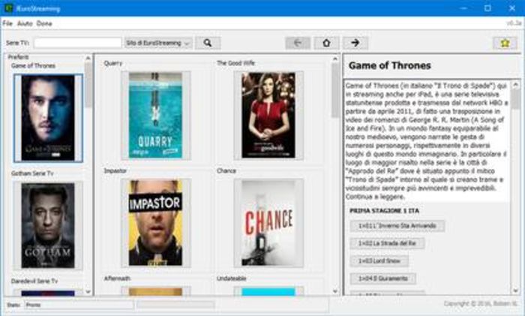The image size is (525, 316).
Task: Click the favorites star button
Action: (x=505, y=43)
